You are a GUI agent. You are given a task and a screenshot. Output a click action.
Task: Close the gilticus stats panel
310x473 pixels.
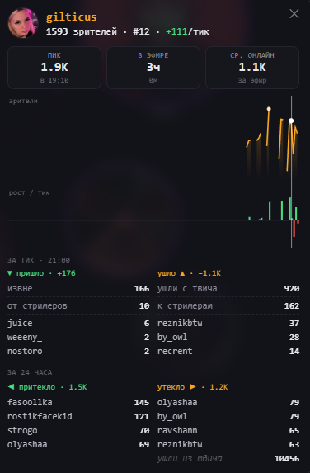[x=294, y=13]
